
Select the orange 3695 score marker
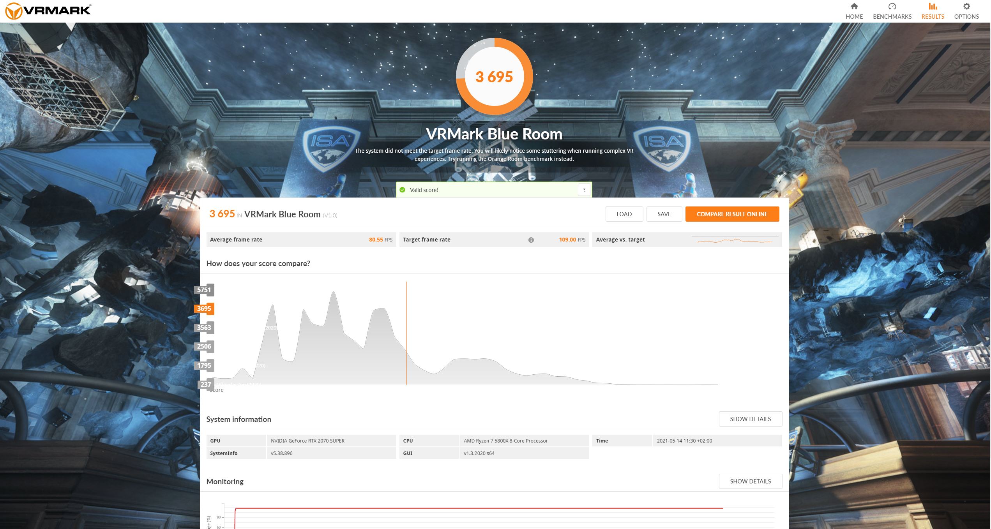point(204,309)
